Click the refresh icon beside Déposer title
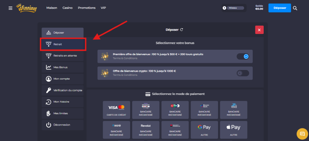The width and height of the screenshot is (309, 141). point(182,30)
